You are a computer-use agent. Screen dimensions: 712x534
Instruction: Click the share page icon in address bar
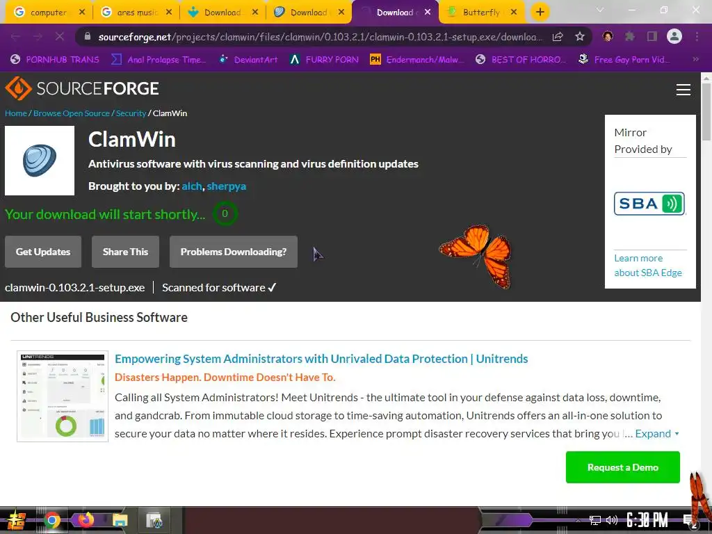[x=558, y=37]
